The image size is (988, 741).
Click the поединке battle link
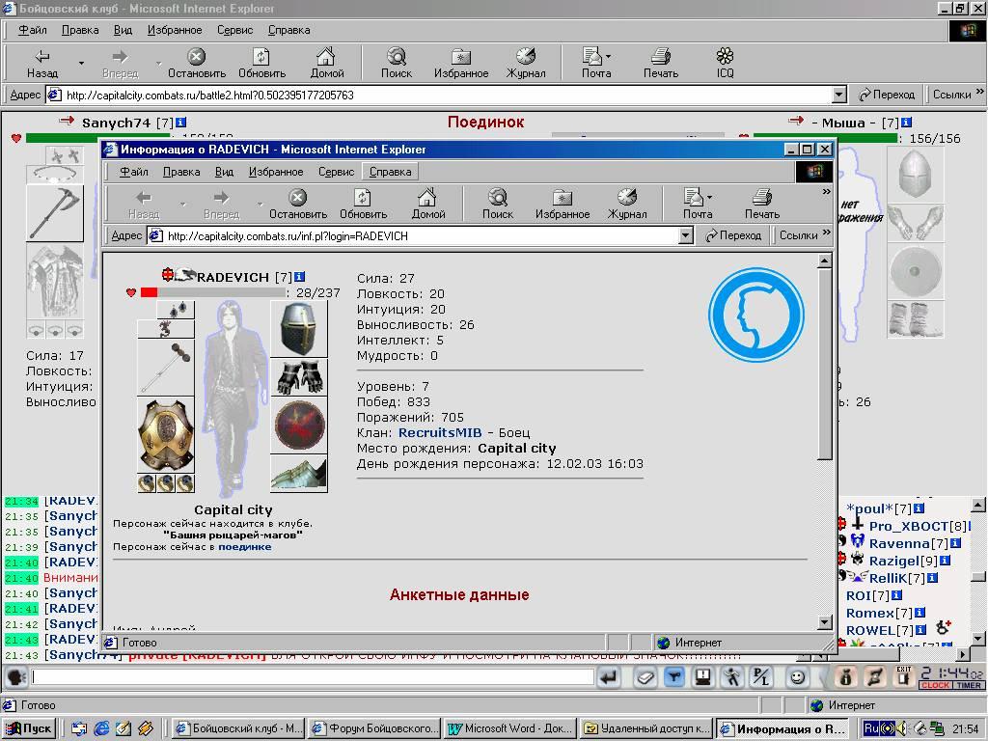tap(244, 547)
